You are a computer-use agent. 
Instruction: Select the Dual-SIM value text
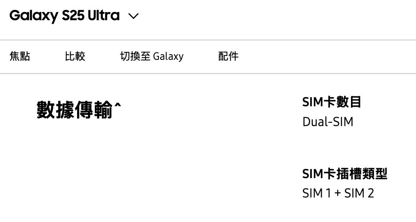click(x=328, y=122)
